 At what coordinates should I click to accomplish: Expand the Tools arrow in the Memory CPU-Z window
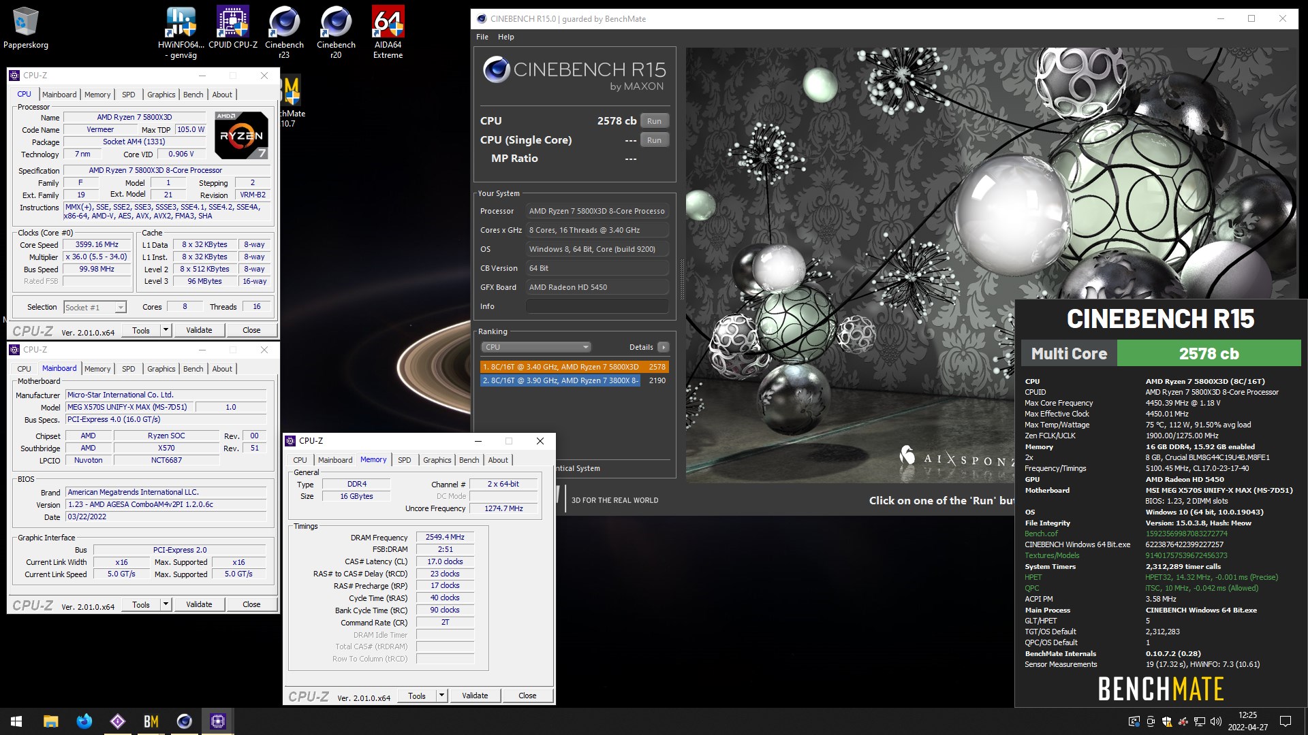[x=441, y=696]
